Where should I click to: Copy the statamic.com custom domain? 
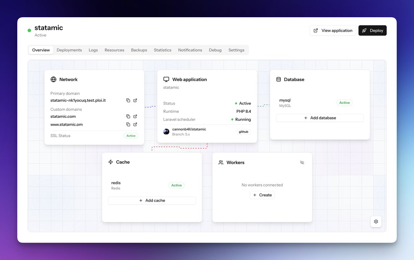128,116
